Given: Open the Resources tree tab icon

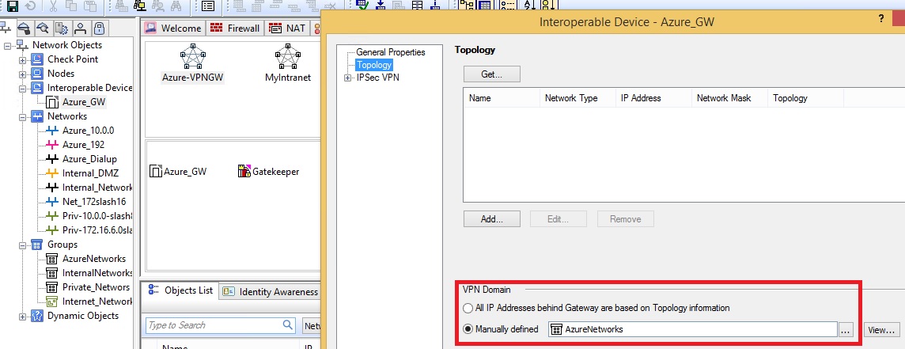Looking at the screenshot, I should (x=43, y=28).
